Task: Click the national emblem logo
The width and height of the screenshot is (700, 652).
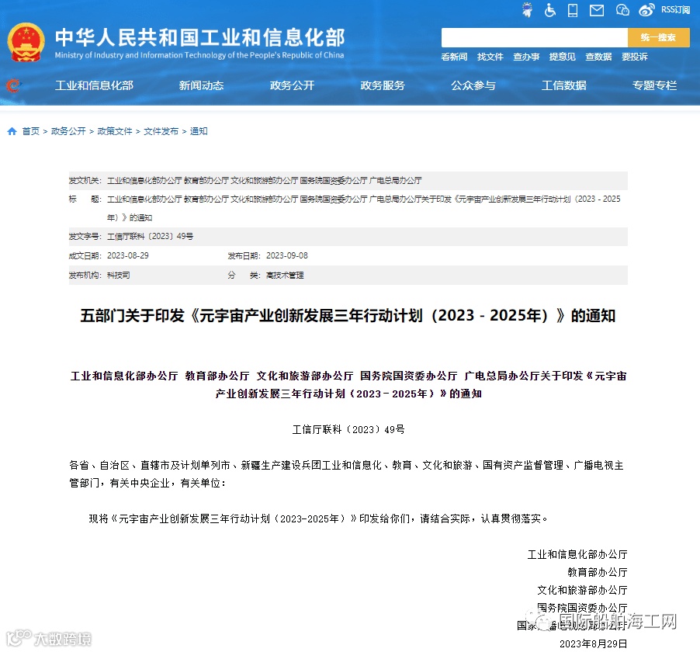Action: (x=26, y=43)
